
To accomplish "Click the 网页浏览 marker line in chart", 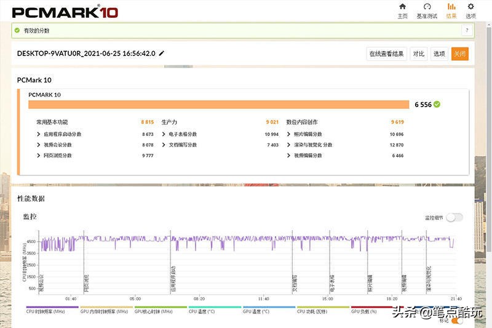I will (84, 262).
